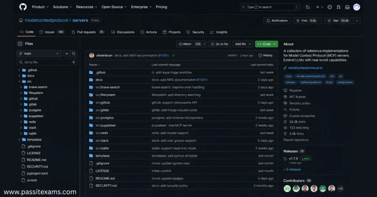Star the repository
This screenshot has width=377, height=197.
tap(339, 21)
